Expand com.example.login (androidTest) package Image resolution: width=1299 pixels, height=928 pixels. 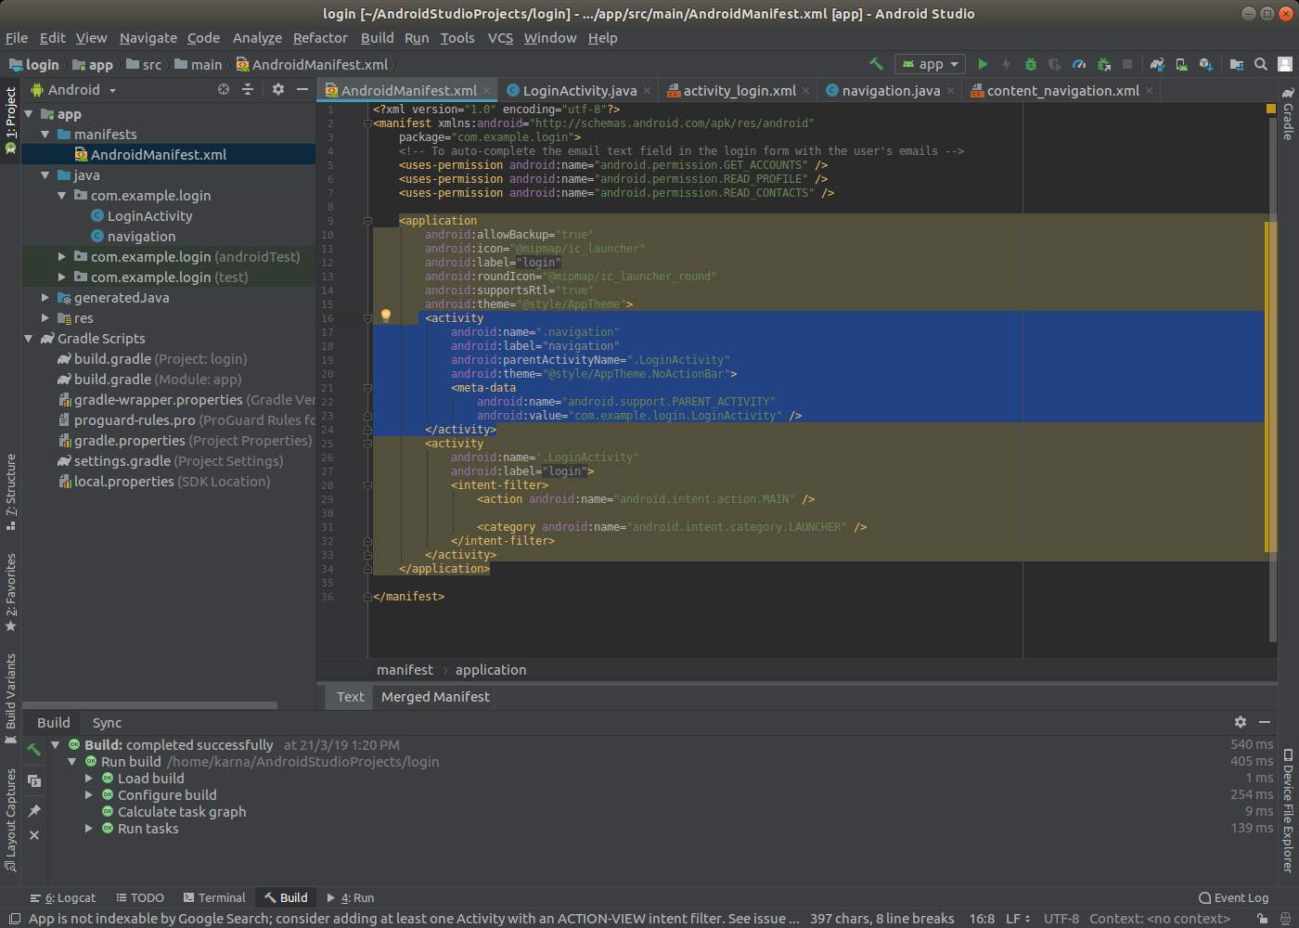tap(61, 257)
